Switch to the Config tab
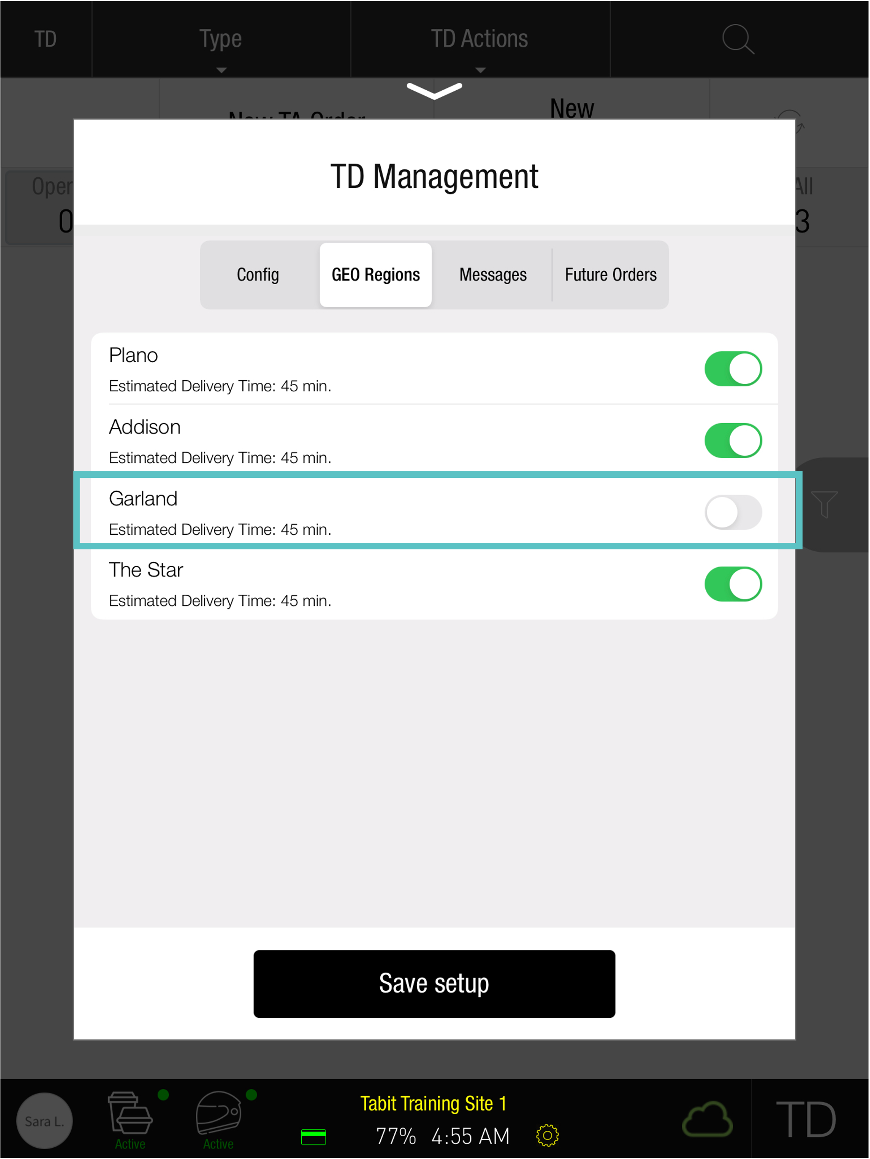870x1159 pixels. coord(258,274)
